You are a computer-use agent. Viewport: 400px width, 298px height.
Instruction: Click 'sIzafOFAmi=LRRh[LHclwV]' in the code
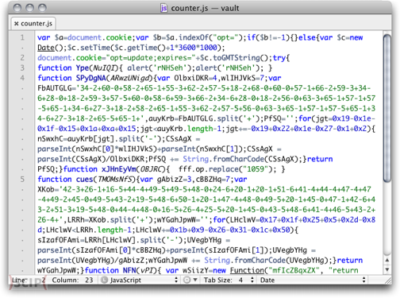pos(87,240)
